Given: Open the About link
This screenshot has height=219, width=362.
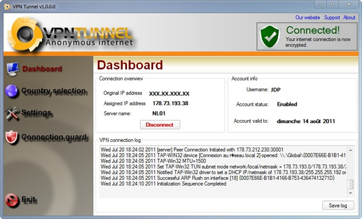Looking at the screenshot, I should (x=349, y=18).
